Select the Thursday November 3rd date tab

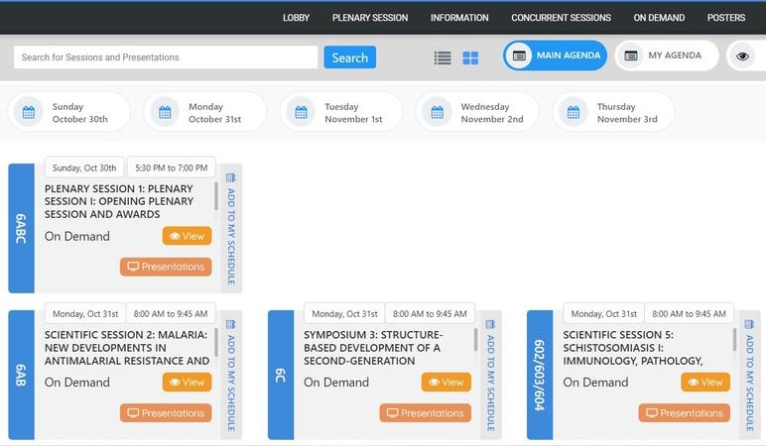click(x=613, y=112)
